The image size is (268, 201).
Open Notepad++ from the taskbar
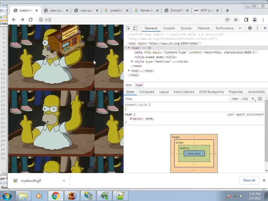tap(120, 196)
